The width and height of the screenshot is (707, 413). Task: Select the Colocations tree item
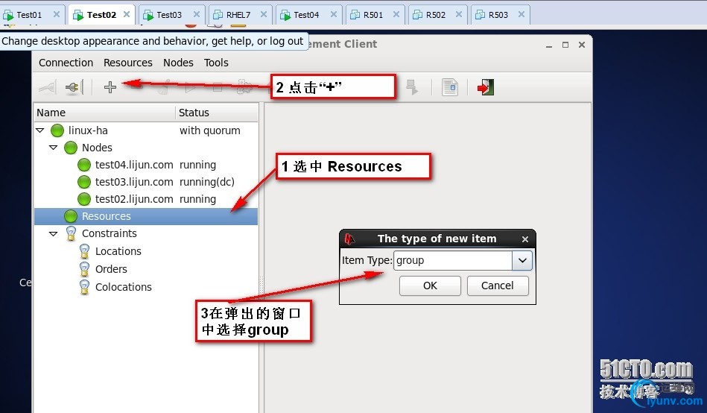(123, 288)
